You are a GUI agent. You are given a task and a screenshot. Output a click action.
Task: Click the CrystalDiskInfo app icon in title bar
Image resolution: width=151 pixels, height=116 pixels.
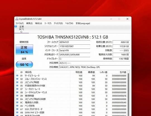pos(17,19)
